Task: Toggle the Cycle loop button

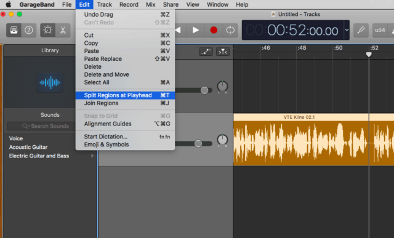Action: pos(230,30)
